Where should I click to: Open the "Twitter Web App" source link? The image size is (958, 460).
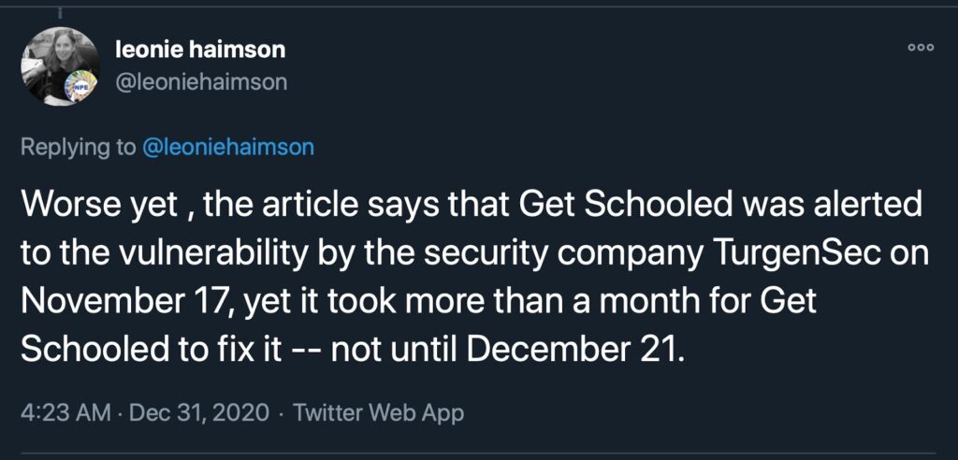click(379, 412)
